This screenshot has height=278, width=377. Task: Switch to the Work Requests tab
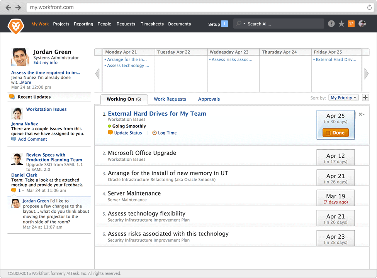click(x=170, y=99)
